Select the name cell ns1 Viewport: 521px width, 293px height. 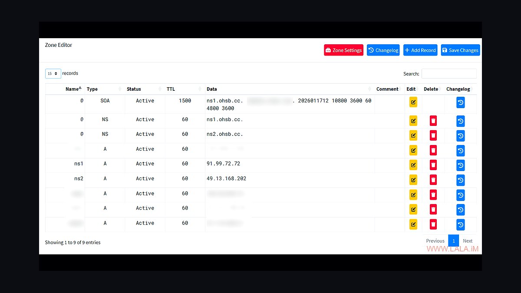tap(79, 164)
